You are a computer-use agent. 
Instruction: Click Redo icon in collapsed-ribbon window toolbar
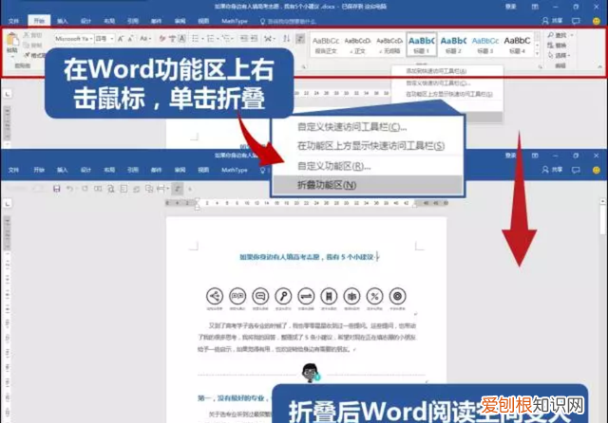(85, 189)
